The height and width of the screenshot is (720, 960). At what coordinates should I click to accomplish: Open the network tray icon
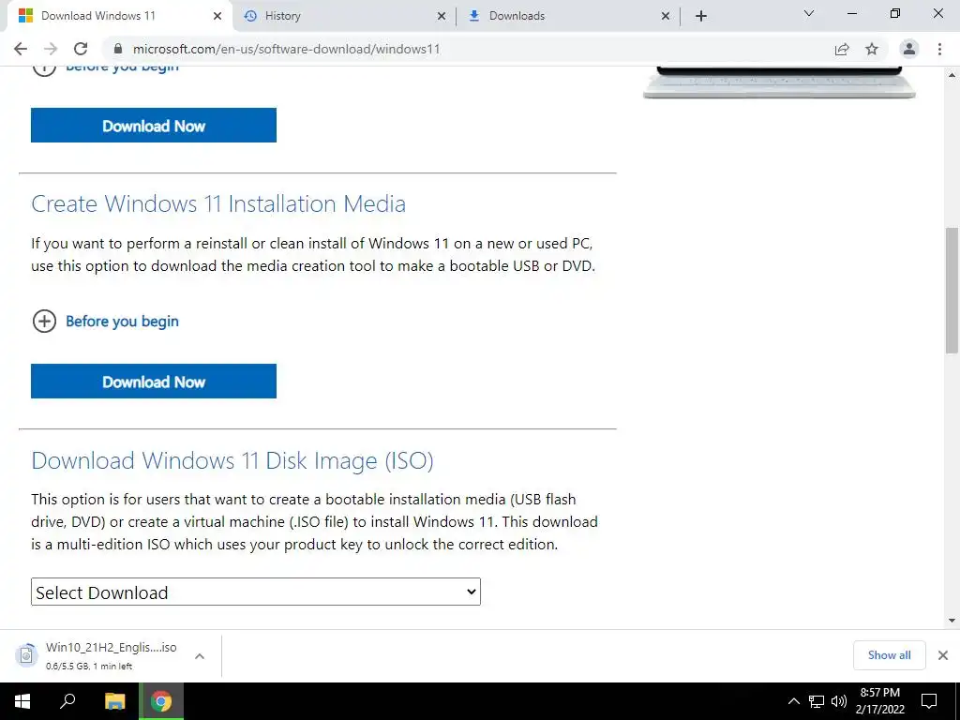[x=817, y=701]
